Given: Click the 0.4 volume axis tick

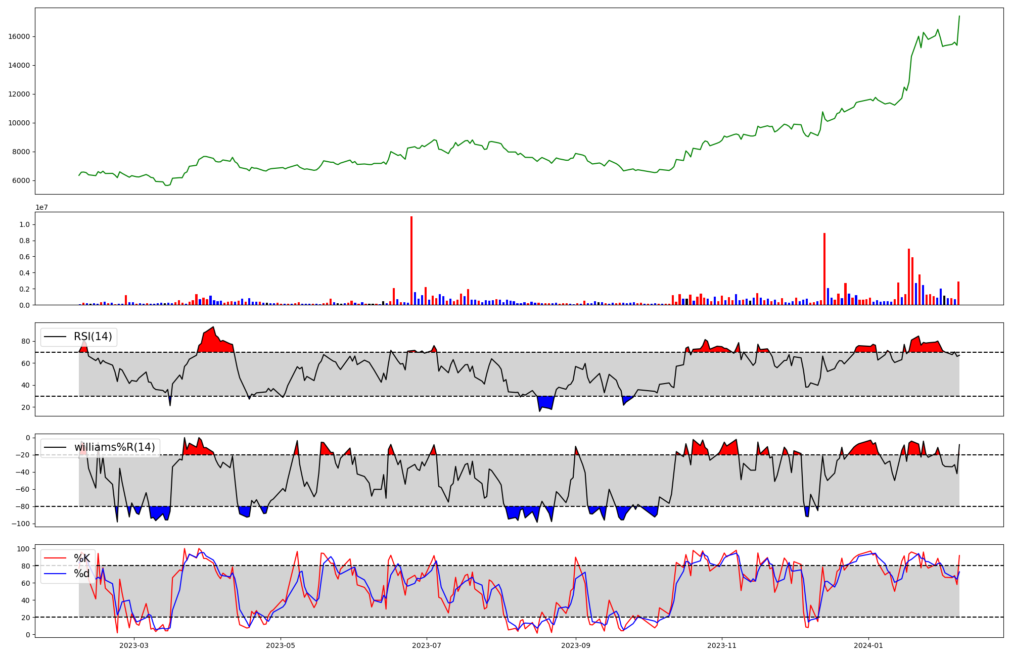Looking at the screenshot, I should [25, 273].
